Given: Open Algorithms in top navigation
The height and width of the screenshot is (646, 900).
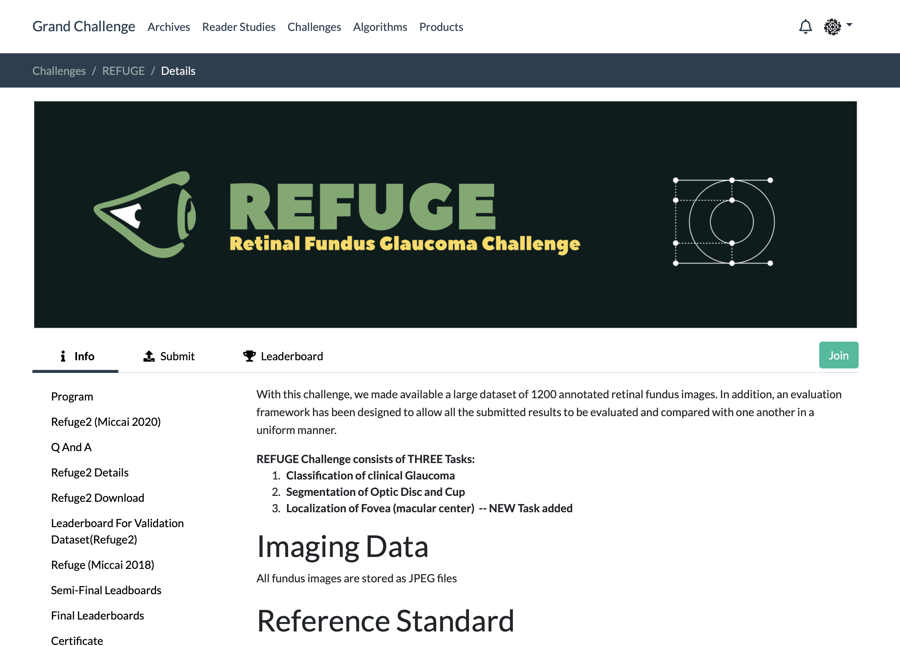Looking at the screenshot, I should [380, 27].
